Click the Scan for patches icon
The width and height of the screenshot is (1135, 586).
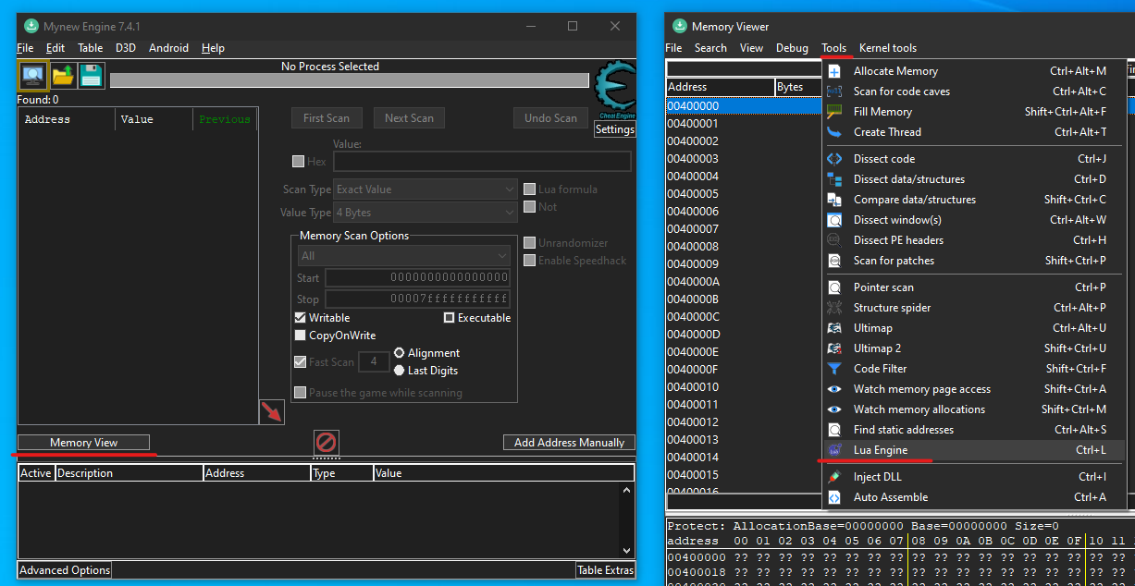pyautogui.click(x=834, y=261)
